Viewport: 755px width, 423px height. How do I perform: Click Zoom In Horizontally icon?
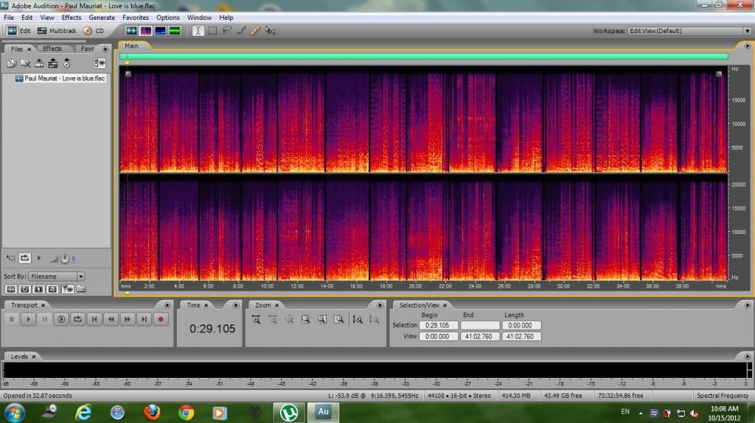click(x=256, y=320)
